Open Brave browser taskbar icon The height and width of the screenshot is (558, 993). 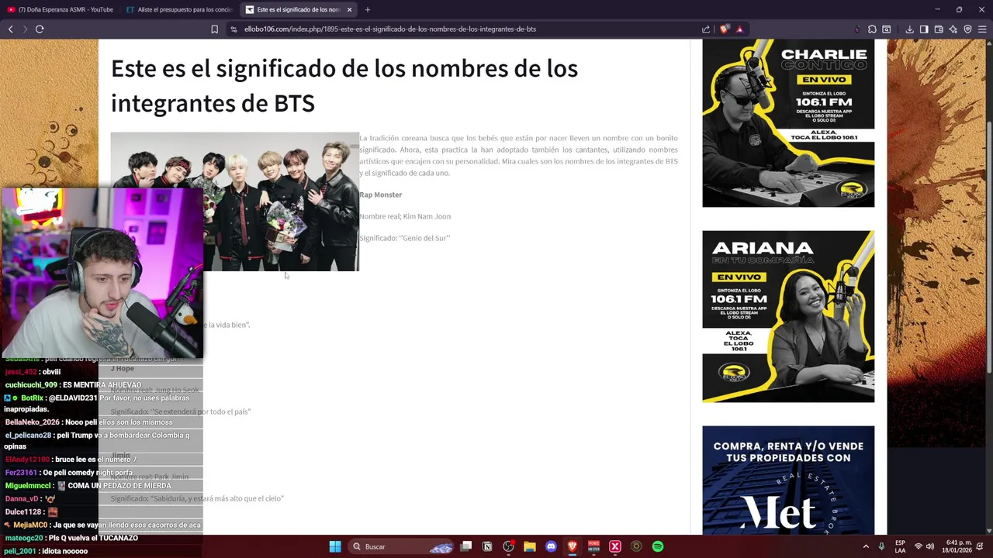coord(573,546)
